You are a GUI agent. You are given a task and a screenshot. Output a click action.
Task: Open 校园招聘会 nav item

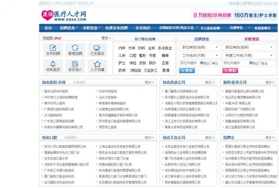point(262,28)
